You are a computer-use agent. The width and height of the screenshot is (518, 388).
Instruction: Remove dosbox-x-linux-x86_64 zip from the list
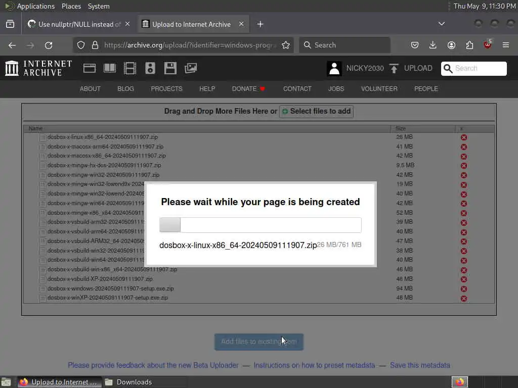464,137
